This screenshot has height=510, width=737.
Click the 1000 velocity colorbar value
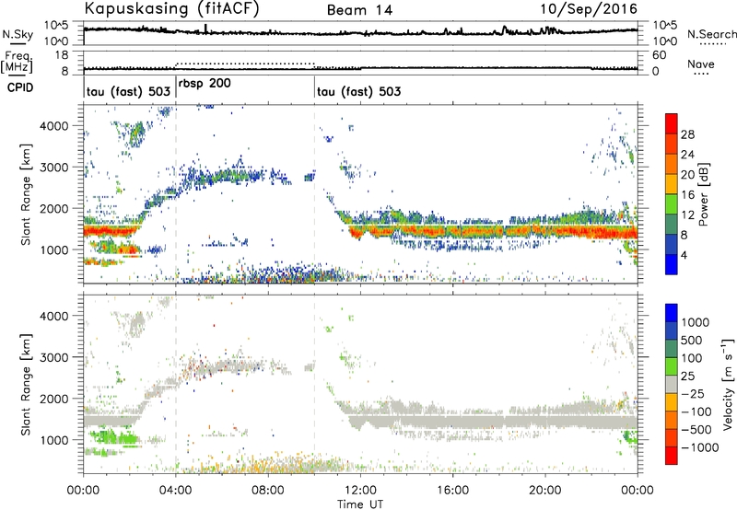695,322
